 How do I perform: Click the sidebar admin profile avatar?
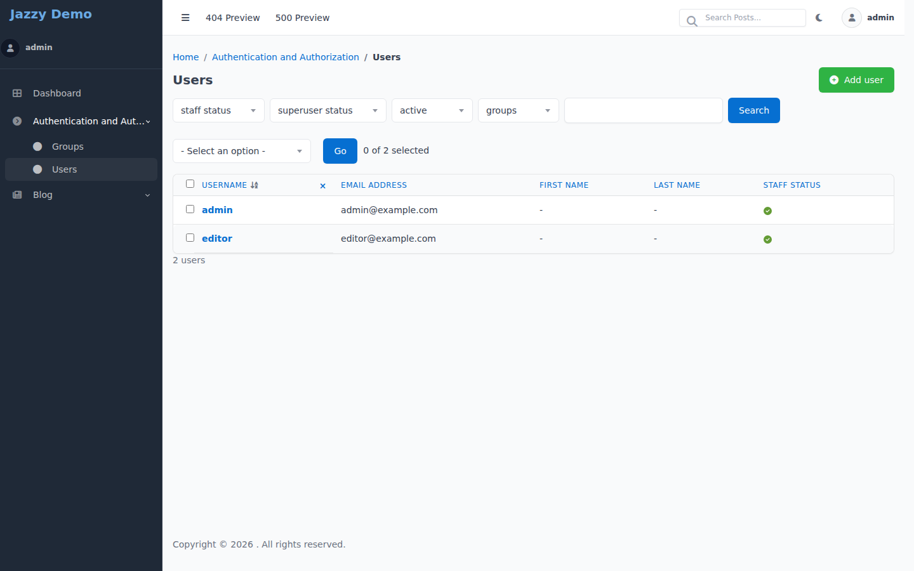10,48
